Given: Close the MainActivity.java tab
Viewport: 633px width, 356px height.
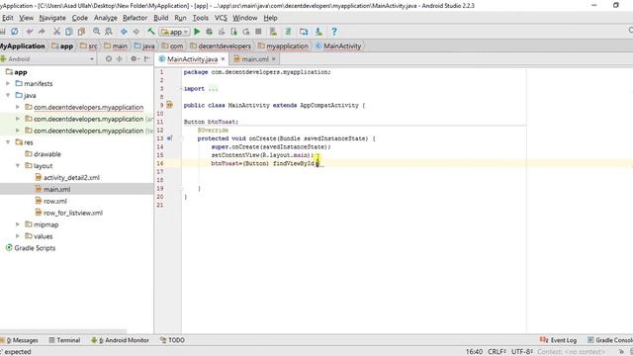Looking at the screenshot, I should (223, 59).
